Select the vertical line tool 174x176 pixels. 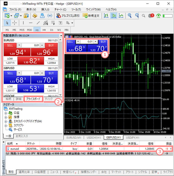23,23
